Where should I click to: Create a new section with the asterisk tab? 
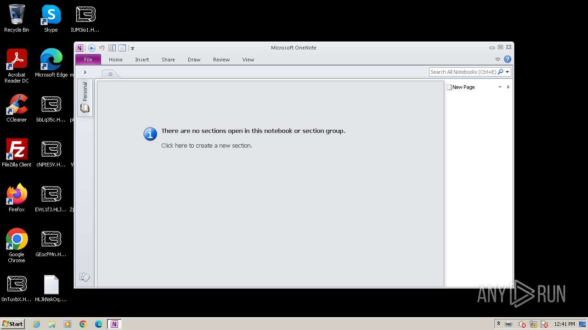[110, 74]
